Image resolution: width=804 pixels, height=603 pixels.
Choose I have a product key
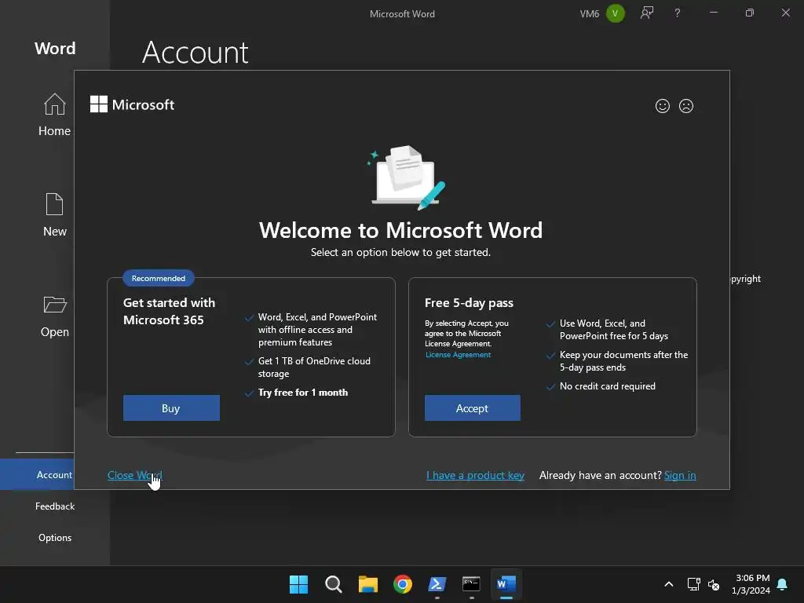point(475,475)
